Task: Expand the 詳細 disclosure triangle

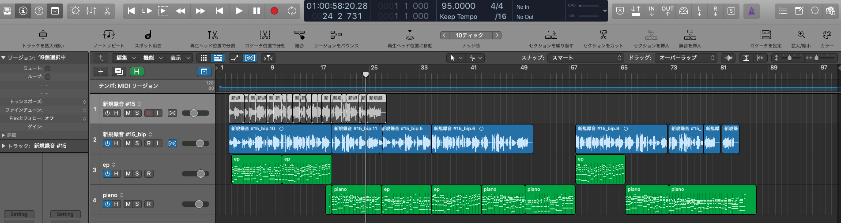Action: pos(4,135)
